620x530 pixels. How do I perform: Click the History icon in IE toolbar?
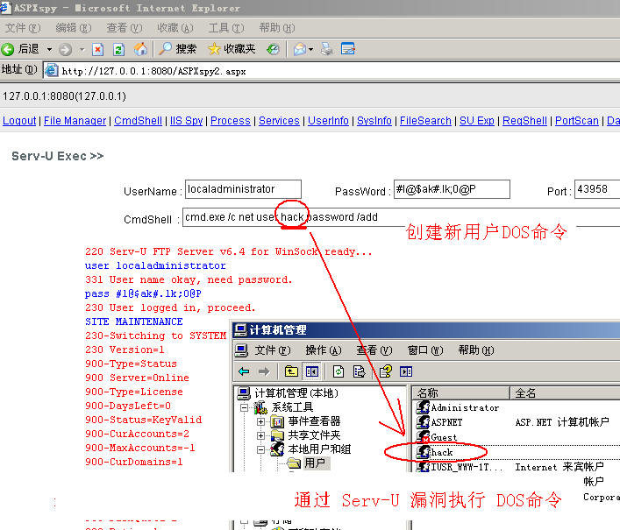(x=273, y=49)
